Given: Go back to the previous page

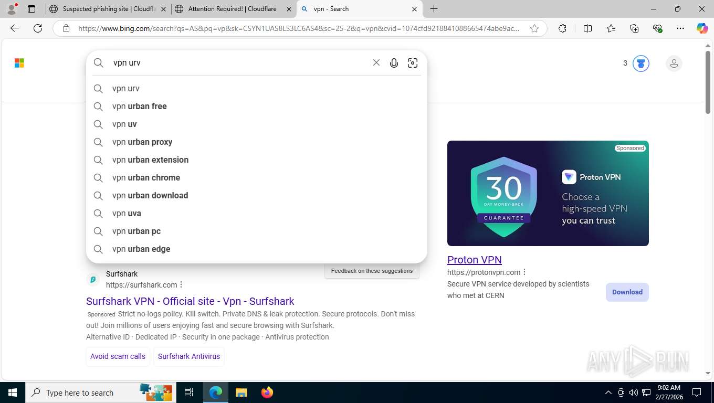Looking at the screenshot, I should pyautogui.click(x=15, y=28).
